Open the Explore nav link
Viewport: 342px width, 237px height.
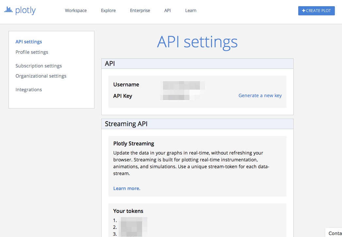[108, 10]
